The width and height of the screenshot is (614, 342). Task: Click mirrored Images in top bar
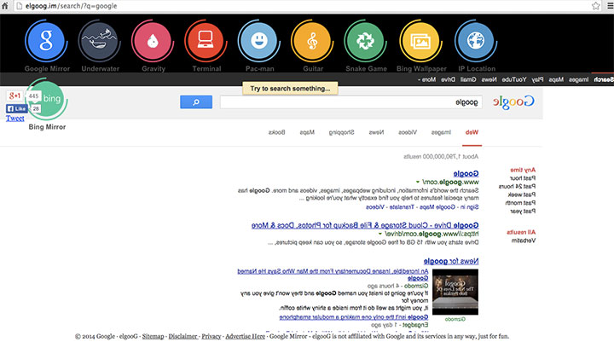(579, 79)
